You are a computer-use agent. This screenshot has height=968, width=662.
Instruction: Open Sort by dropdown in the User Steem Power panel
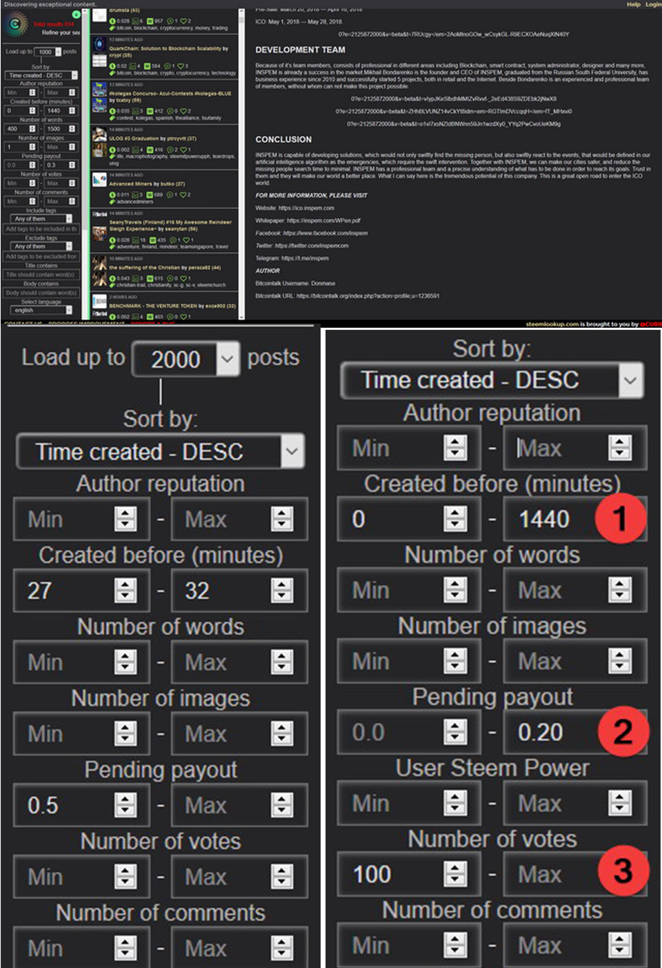[x=492, y=380]
